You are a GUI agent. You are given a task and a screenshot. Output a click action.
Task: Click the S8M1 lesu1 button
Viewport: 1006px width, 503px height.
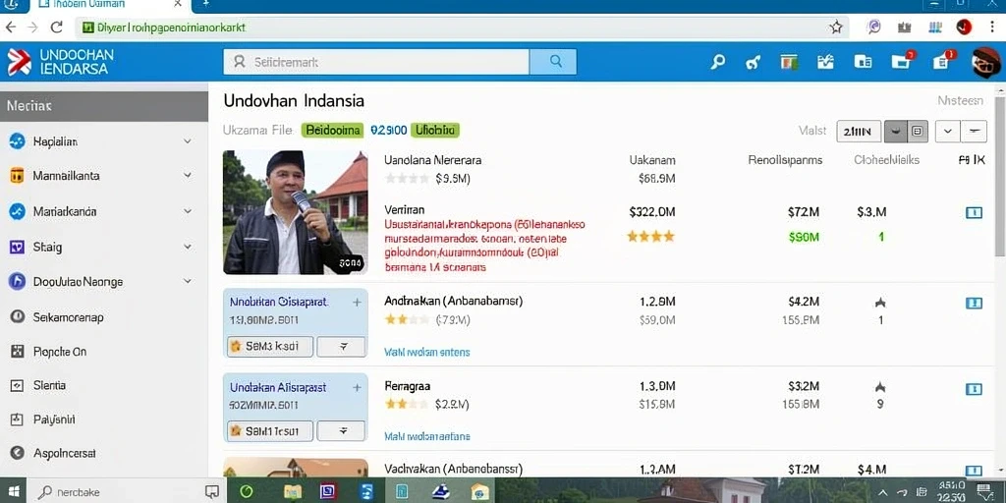pos(270,431)
